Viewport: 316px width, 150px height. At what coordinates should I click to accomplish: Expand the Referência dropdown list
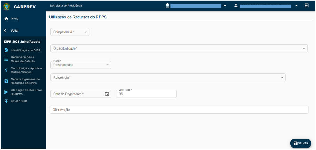tap(282, 77)
